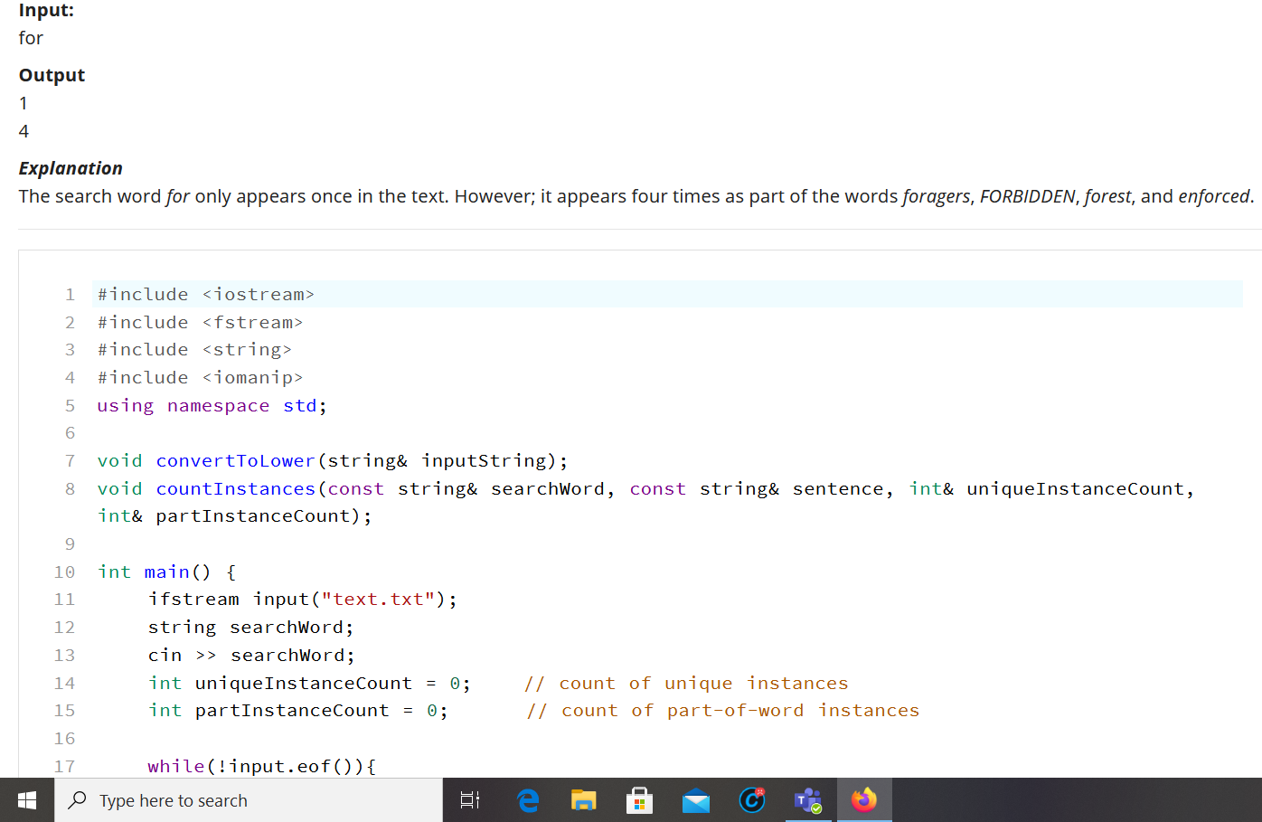1262x822 pixels.
Task: Select the countInstances function declaration
Action: tap(235, 488)
